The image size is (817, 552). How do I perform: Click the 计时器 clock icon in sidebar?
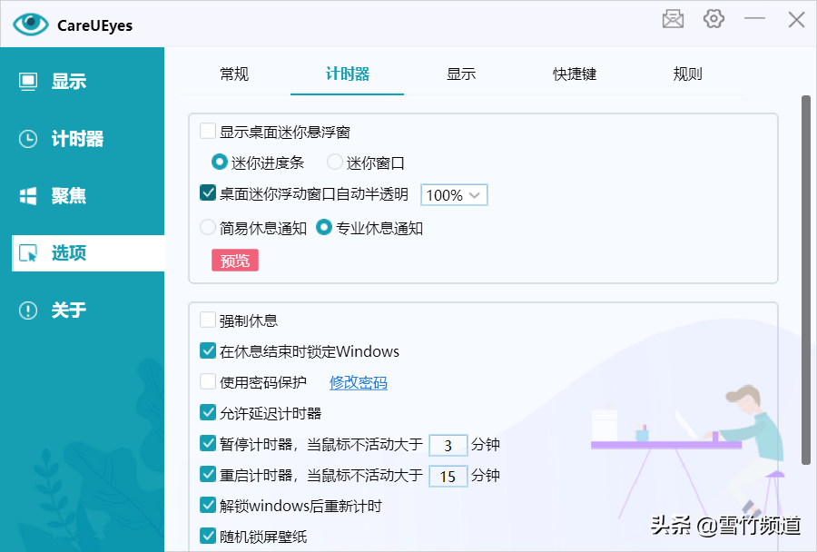(x=28, y=139)
